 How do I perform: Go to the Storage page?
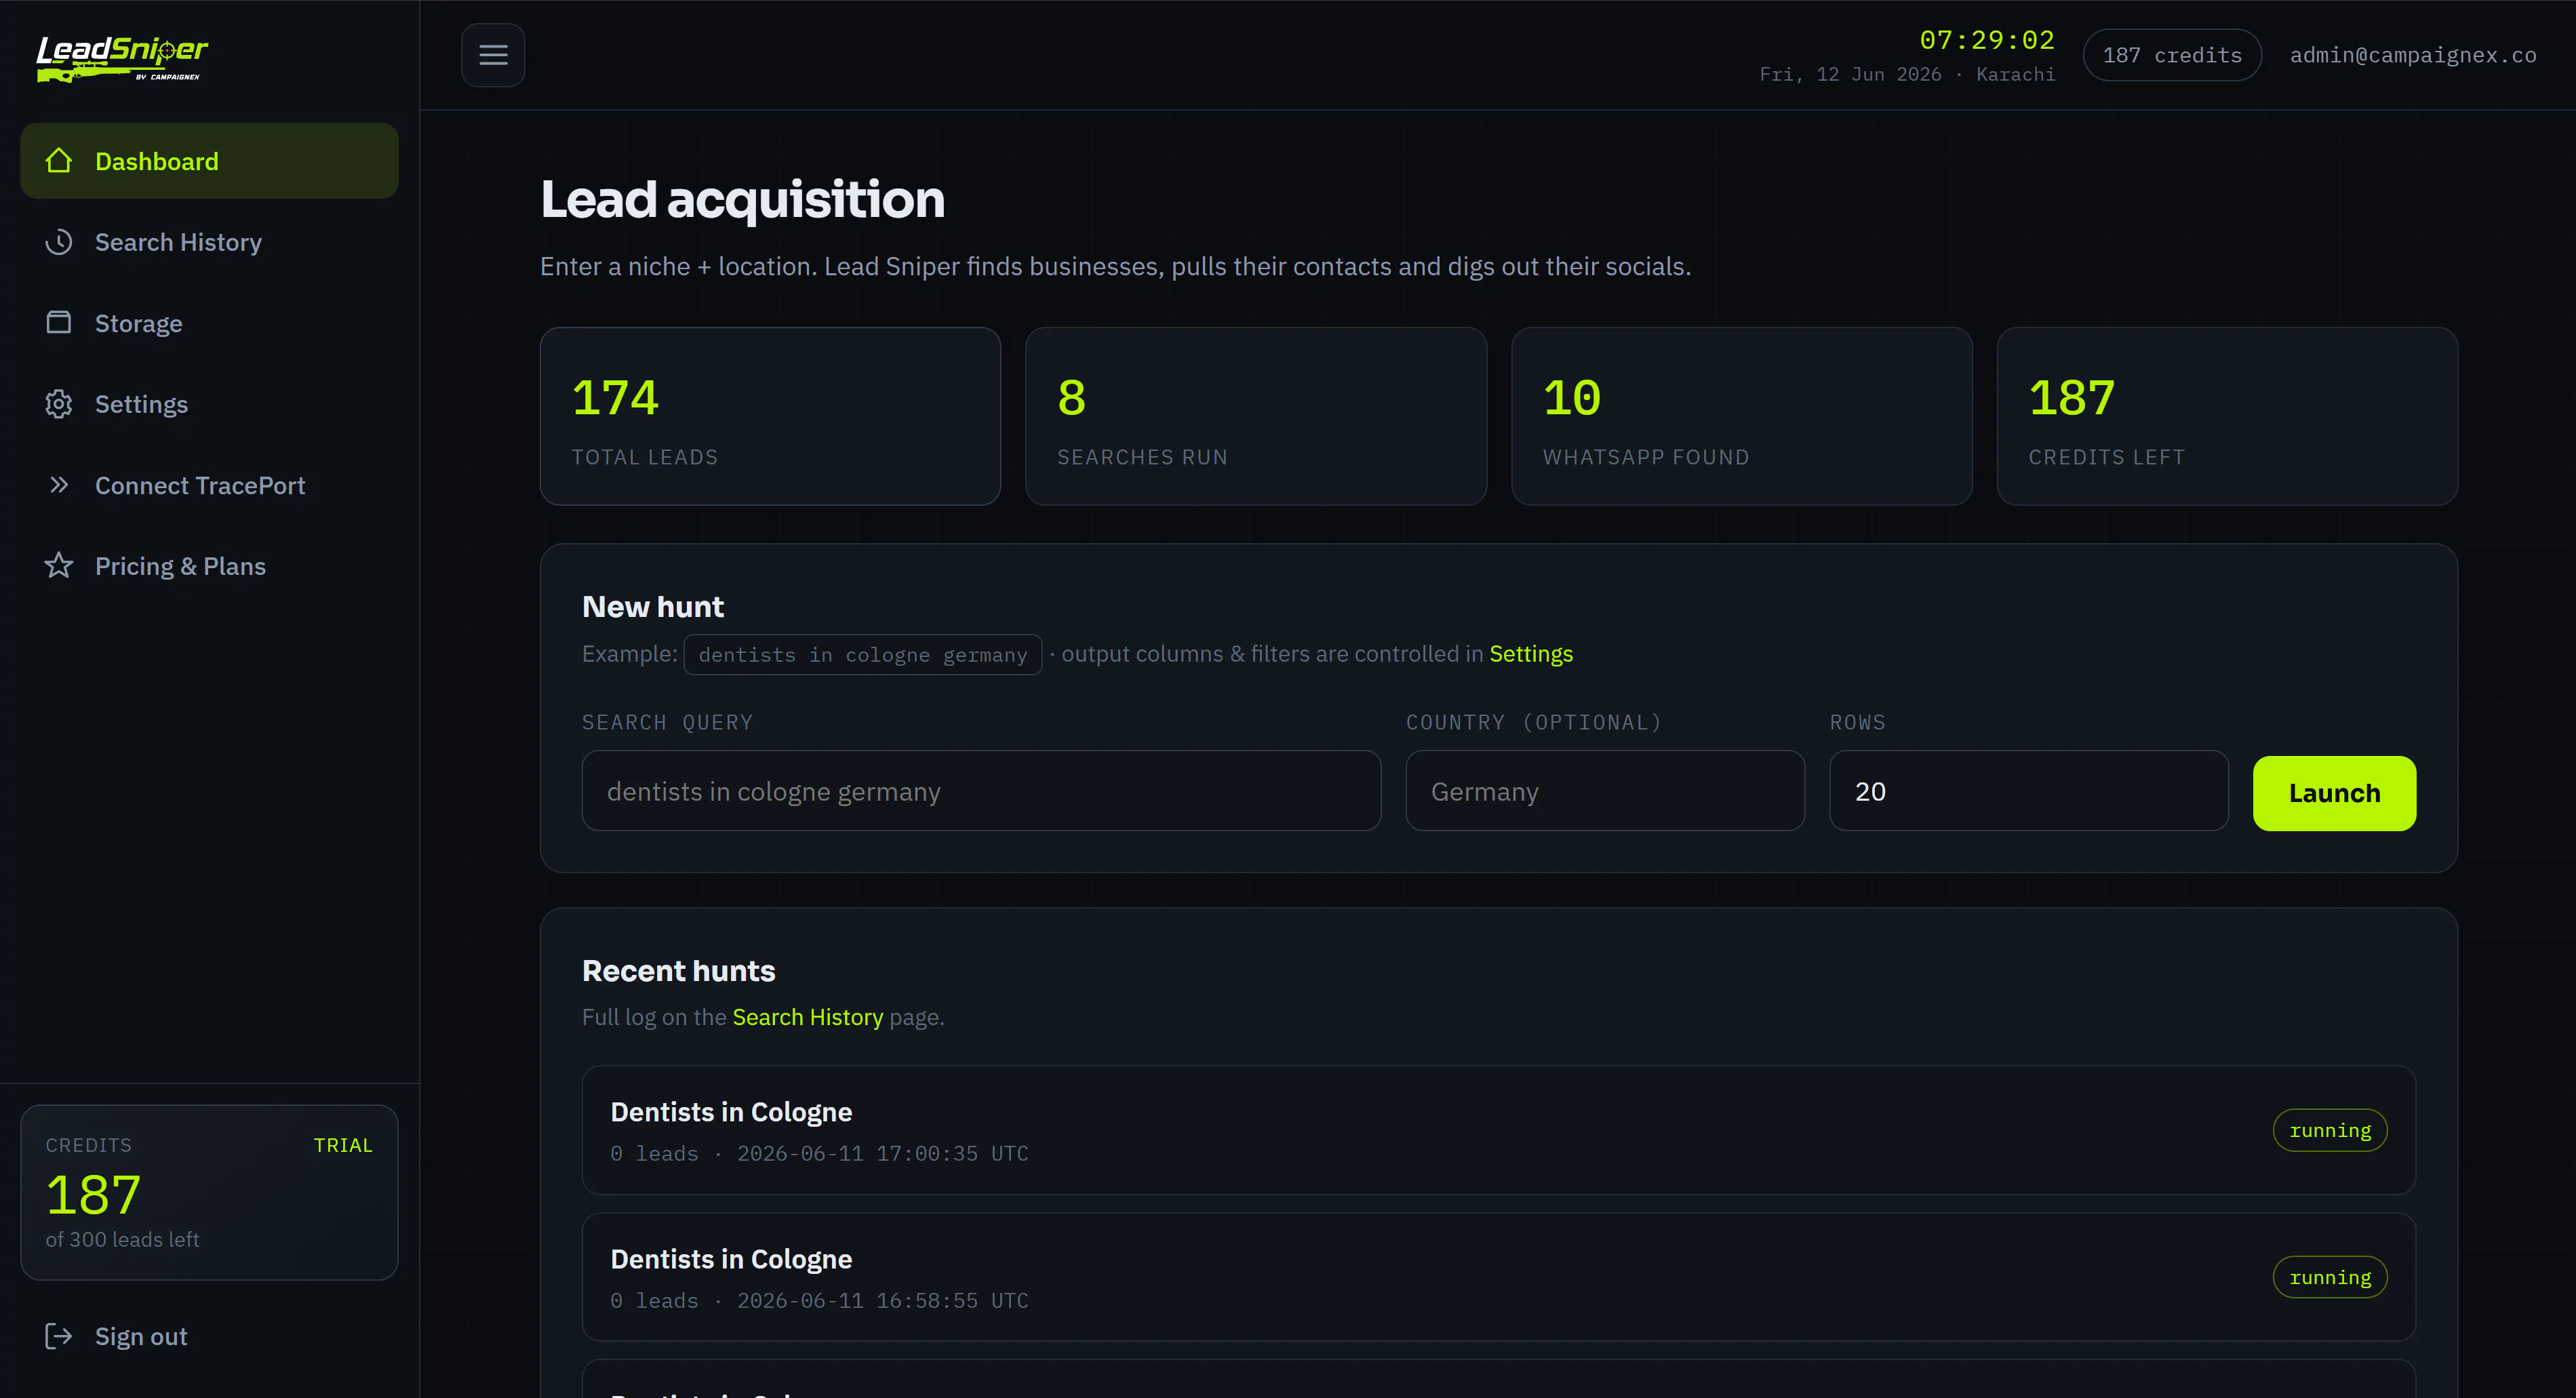coord(209,323)
